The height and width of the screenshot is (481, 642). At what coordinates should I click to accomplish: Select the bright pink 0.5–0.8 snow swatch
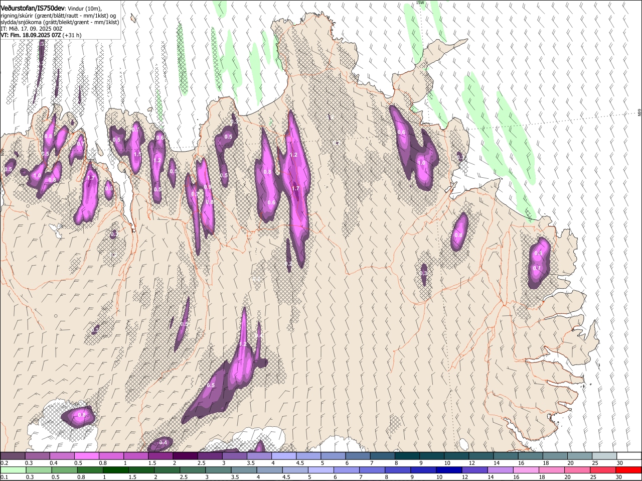pos(87,455)
